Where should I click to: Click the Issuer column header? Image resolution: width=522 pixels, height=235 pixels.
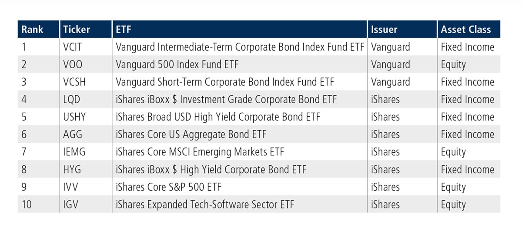pos(384,30)
